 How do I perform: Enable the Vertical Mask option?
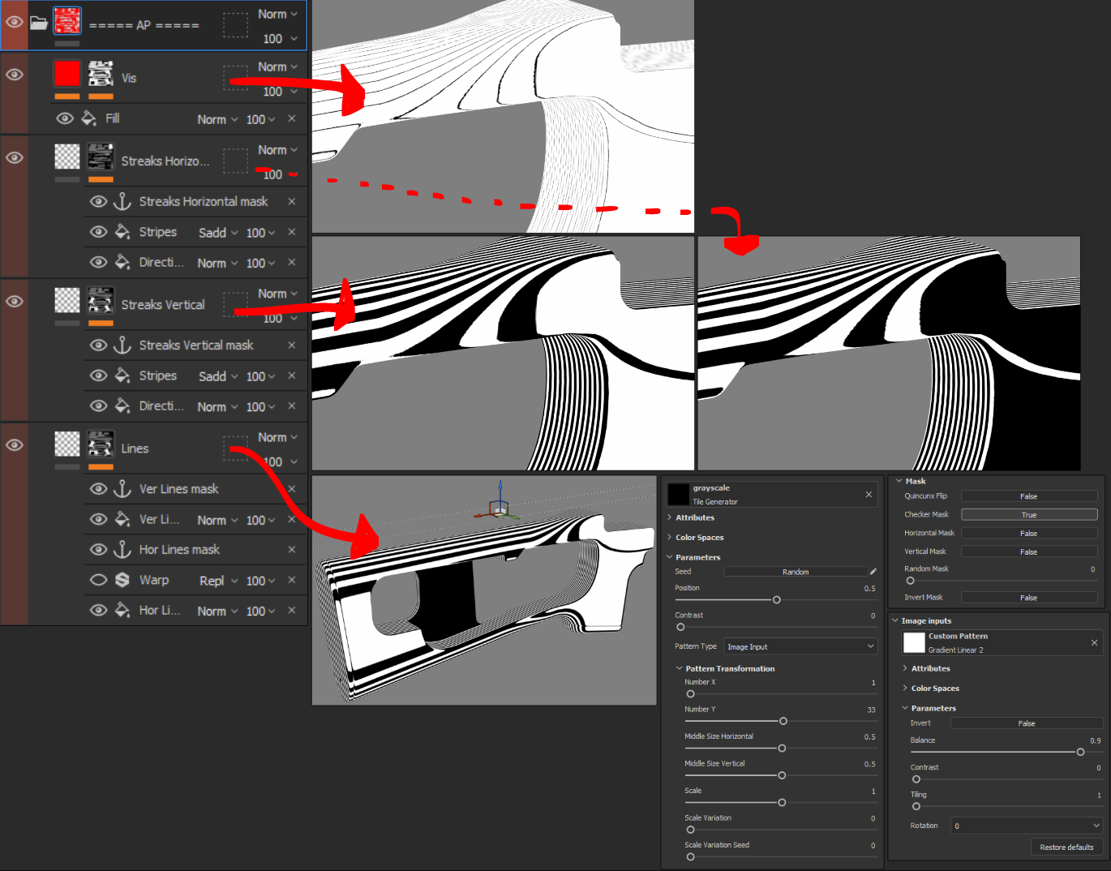(1029, 551)
